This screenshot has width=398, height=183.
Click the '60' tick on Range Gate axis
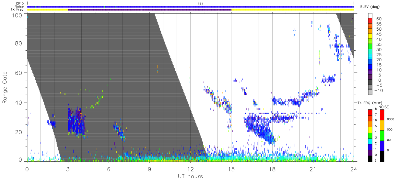(x=18, y=73)
